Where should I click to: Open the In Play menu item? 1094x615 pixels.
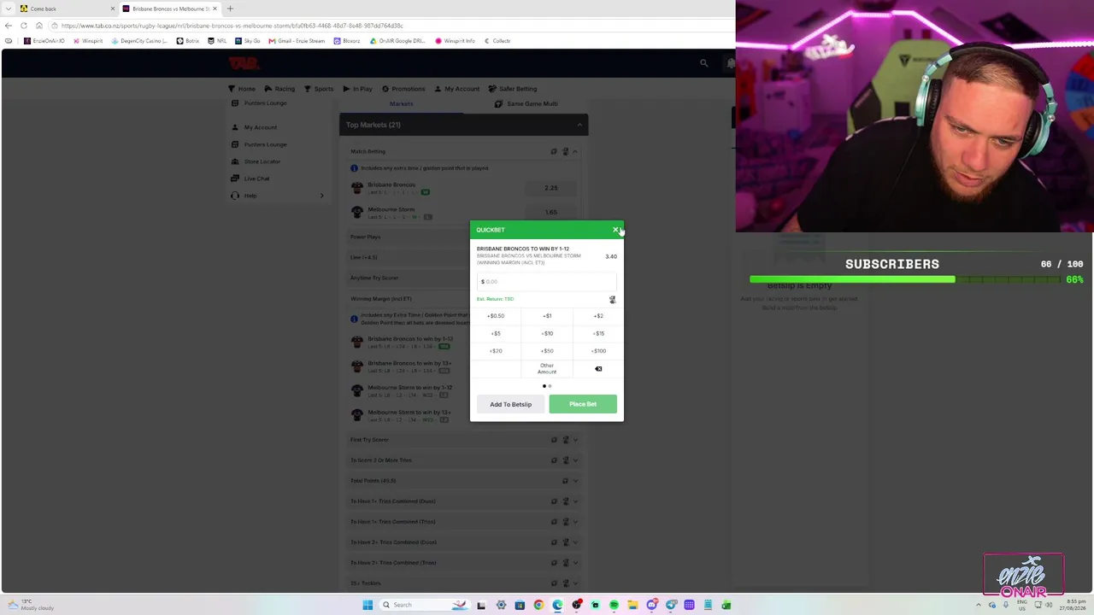tap(357, 89)
